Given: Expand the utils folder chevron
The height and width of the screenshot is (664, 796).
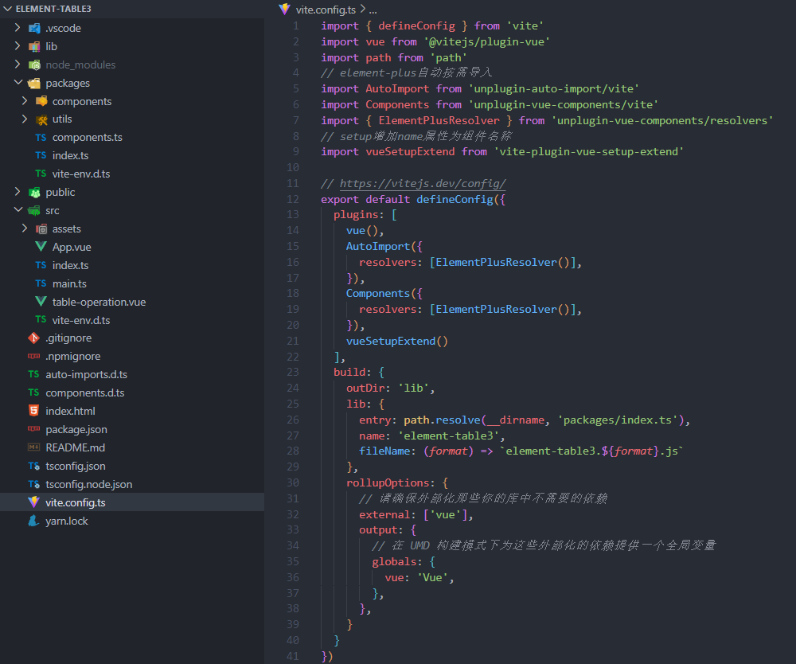Looking at the screenshot, I should 25,119.
